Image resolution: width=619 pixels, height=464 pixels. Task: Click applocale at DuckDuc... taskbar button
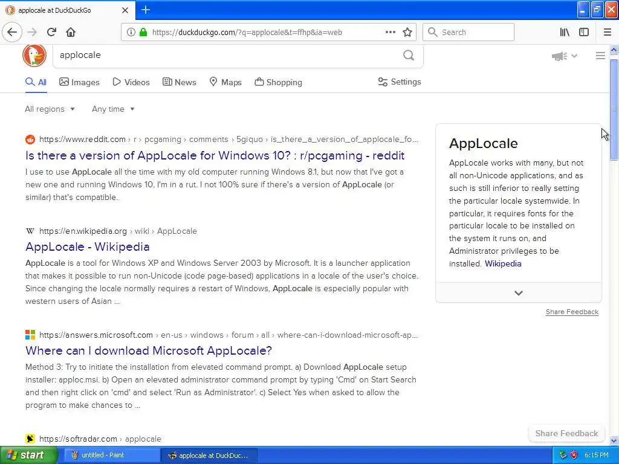click(209, 456)
